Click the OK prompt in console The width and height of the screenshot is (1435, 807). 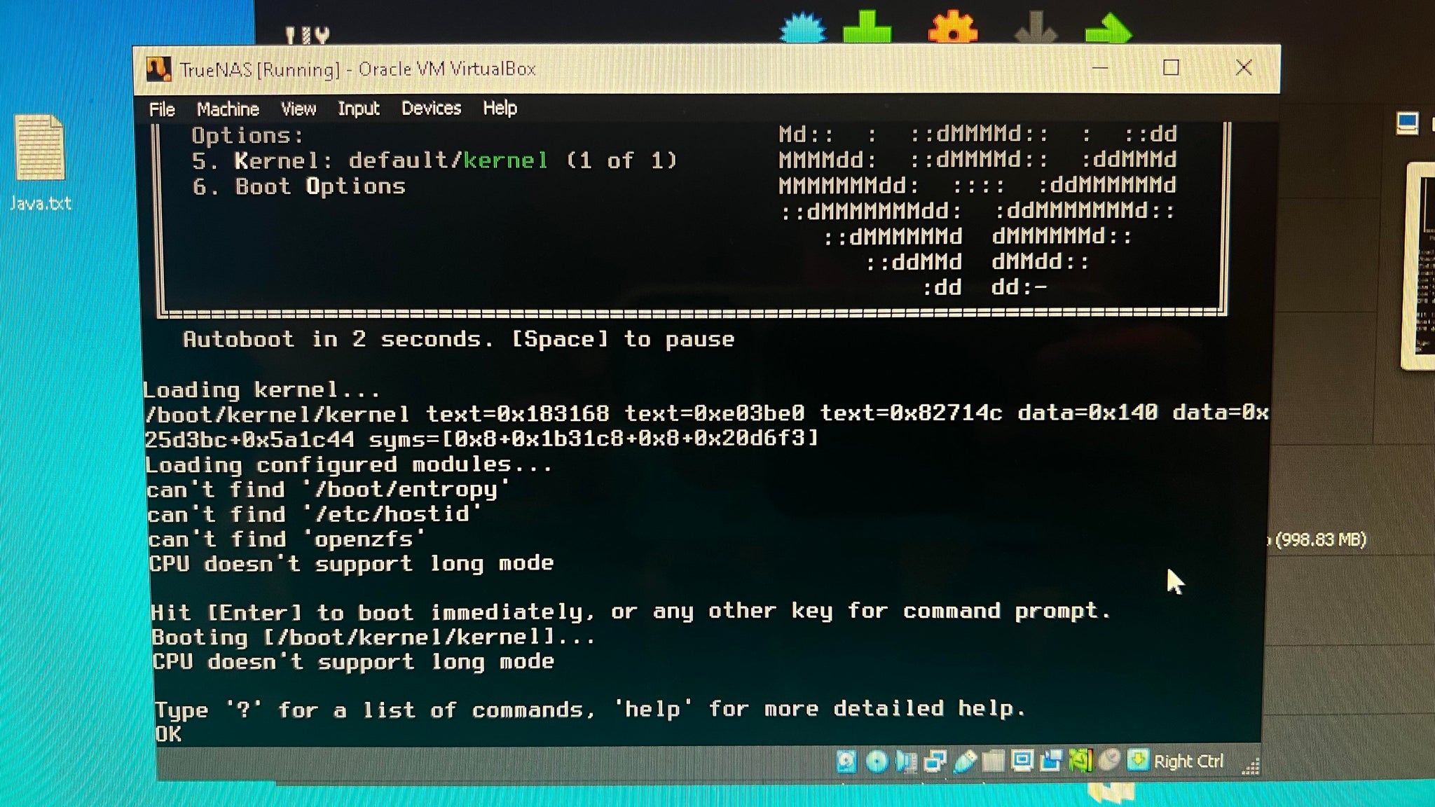168,734
